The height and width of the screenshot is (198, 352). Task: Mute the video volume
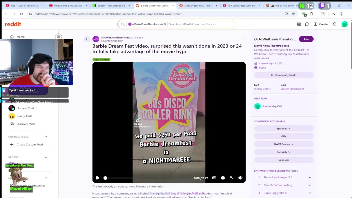coord(240,178)
